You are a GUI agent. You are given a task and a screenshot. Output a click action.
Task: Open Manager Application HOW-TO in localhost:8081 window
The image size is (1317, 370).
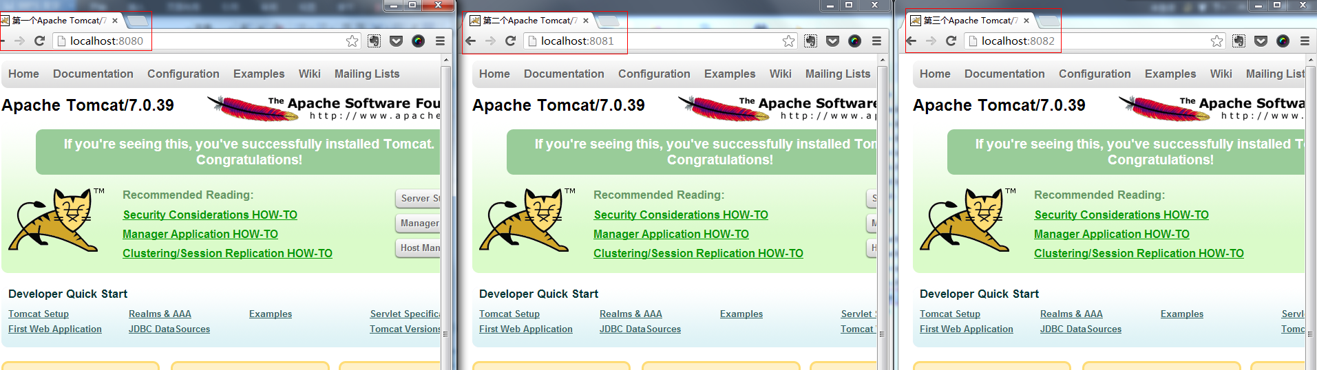point(671,234)
